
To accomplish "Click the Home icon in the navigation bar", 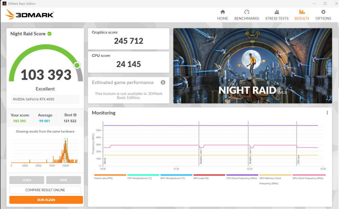I will click(222, 12).
